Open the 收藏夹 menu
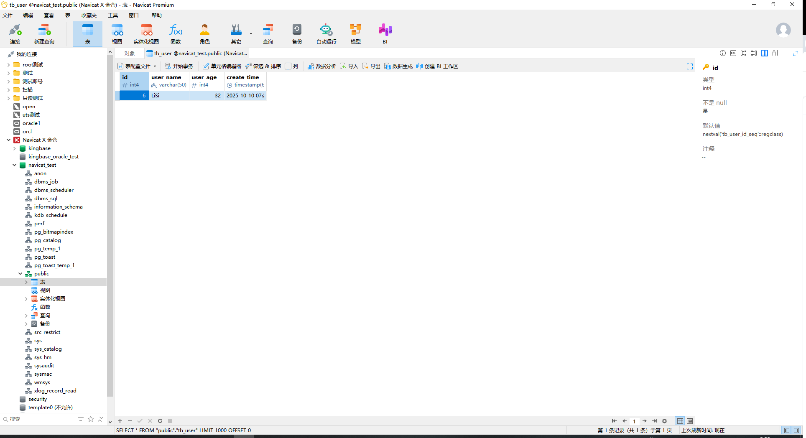This screenshot has width=806, height=438. click(89, 15)
